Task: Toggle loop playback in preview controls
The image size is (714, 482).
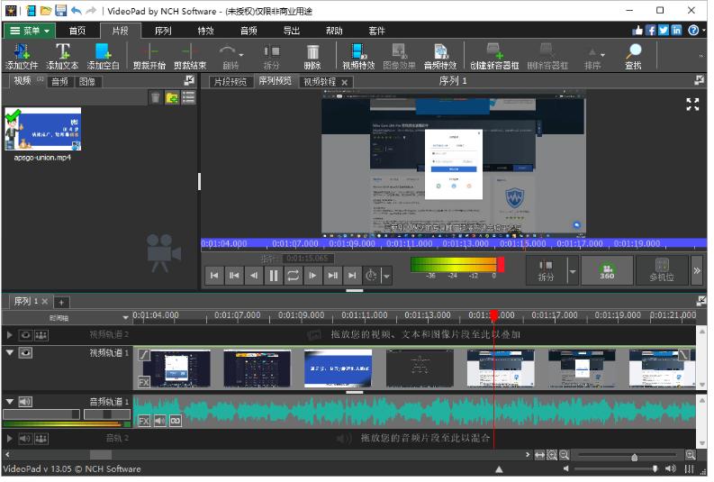Action: pyautogui.click(x=293, y=276)
